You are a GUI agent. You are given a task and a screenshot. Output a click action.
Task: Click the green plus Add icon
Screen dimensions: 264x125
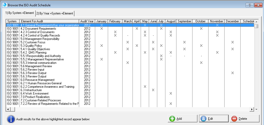pos(172,119)
